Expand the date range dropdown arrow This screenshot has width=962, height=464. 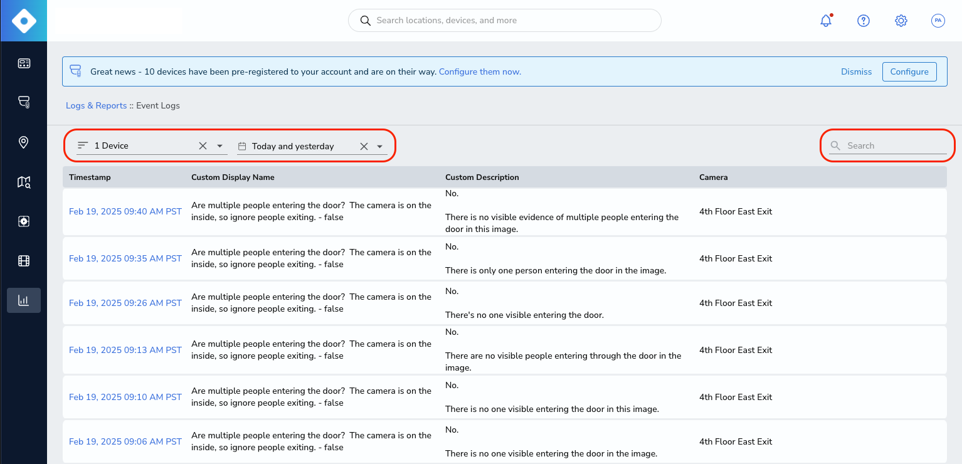379,147
